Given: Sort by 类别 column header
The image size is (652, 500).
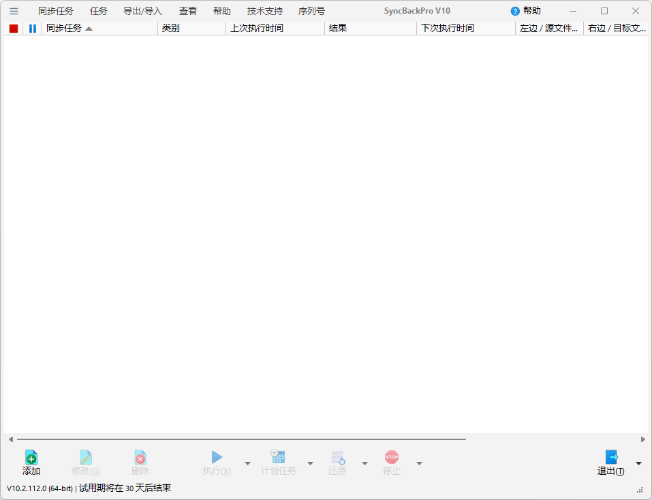Looking at the screenshot, I should point(191,28).
